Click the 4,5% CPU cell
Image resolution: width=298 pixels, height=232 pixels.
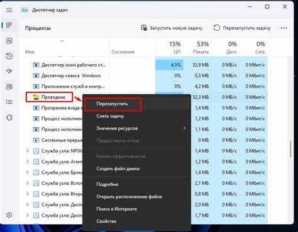(x=169, y=65)
